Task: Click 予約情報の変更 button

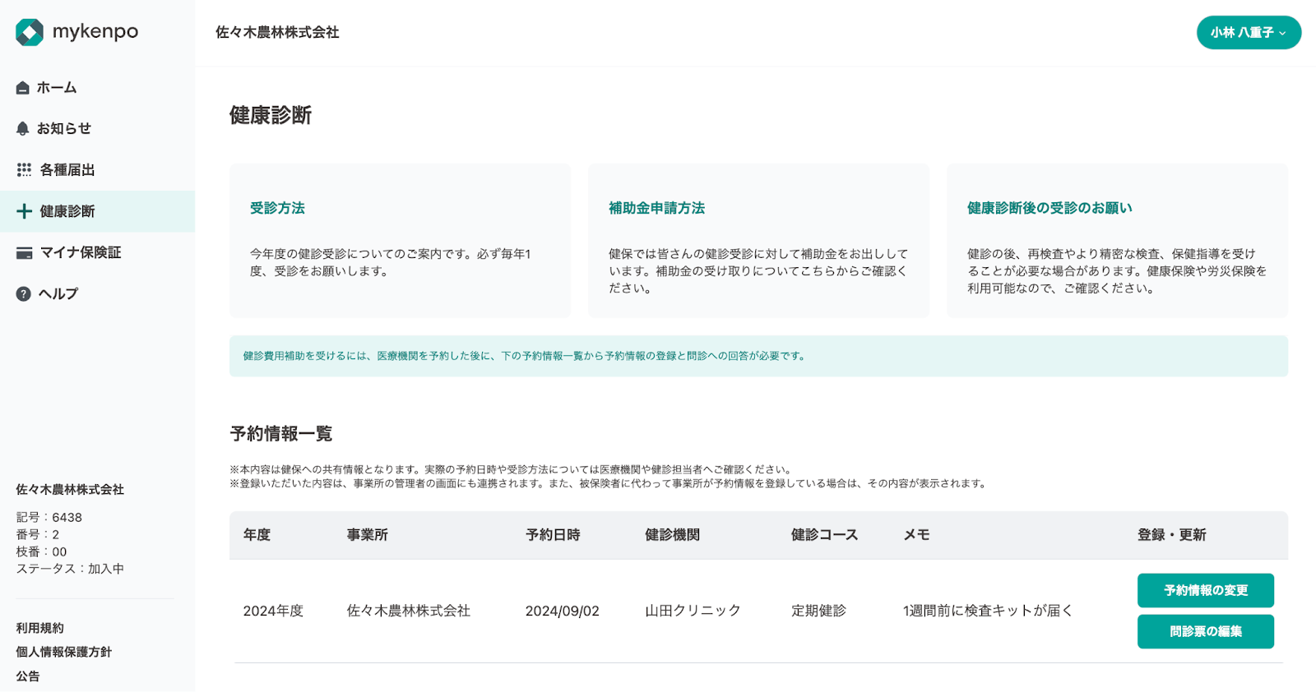Action: [1205, 590]
